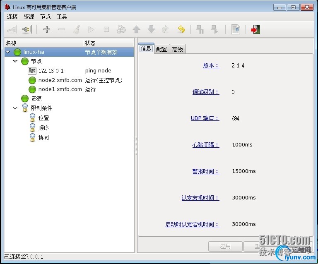Select the node1.xmfb.com tree row

(x=69, y=89)
